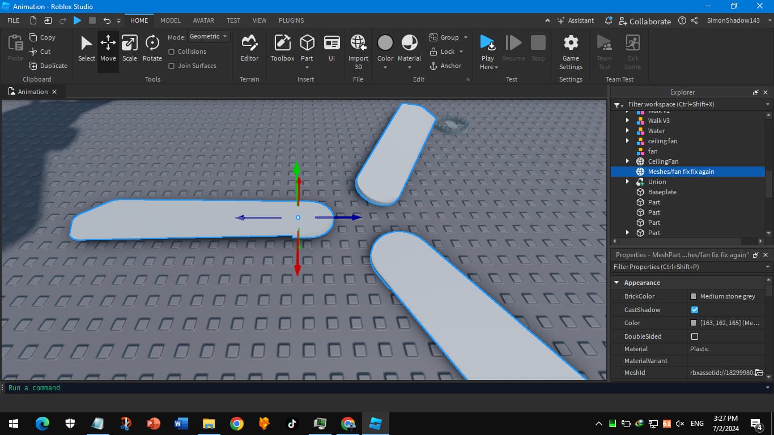The width and height of the screenshot is (774, 435).
Task: Close the Animation document tab
Action: click(x=54, y=92)
